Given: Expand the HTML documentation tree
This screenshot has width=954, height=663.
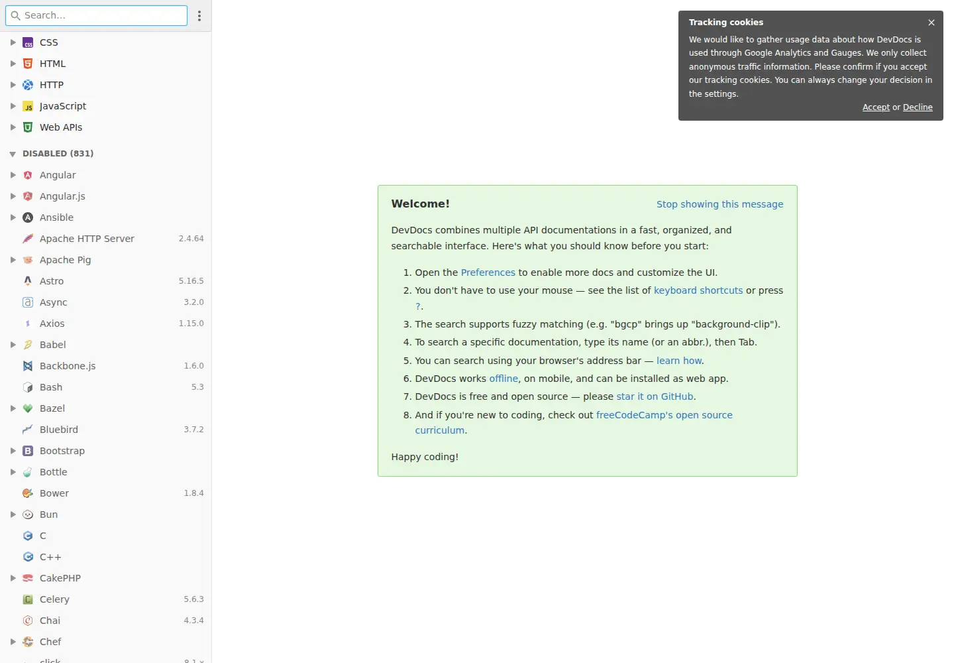Looking at the screenshot, I should pos(13,64).
